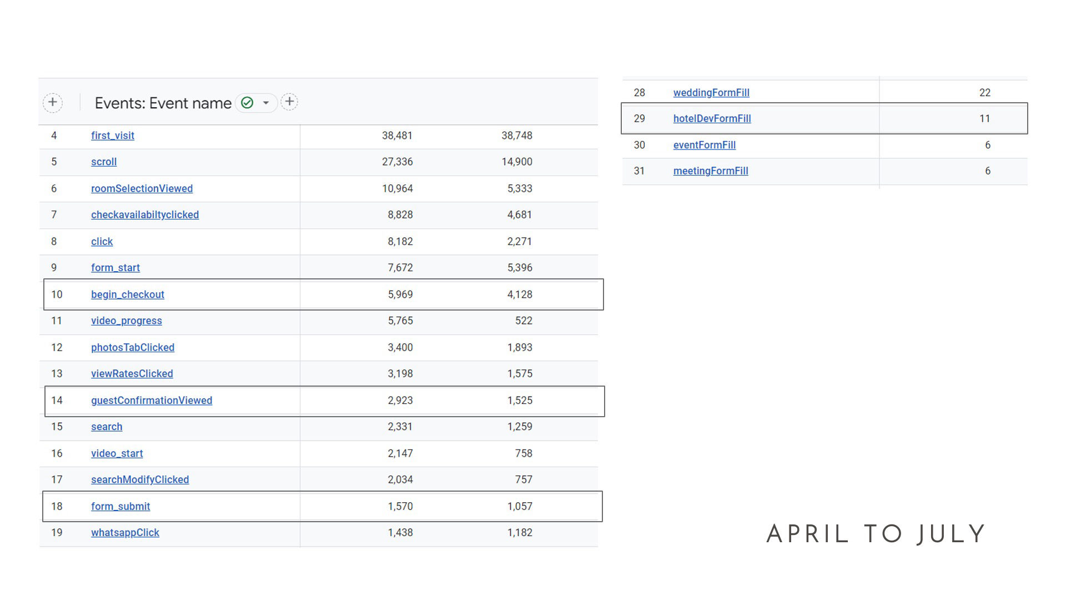Image resolution: width=1066 pixels, height=600 pixels.
Task: Open the Event name dropdown arrow
Action: [x=266, y=103]
